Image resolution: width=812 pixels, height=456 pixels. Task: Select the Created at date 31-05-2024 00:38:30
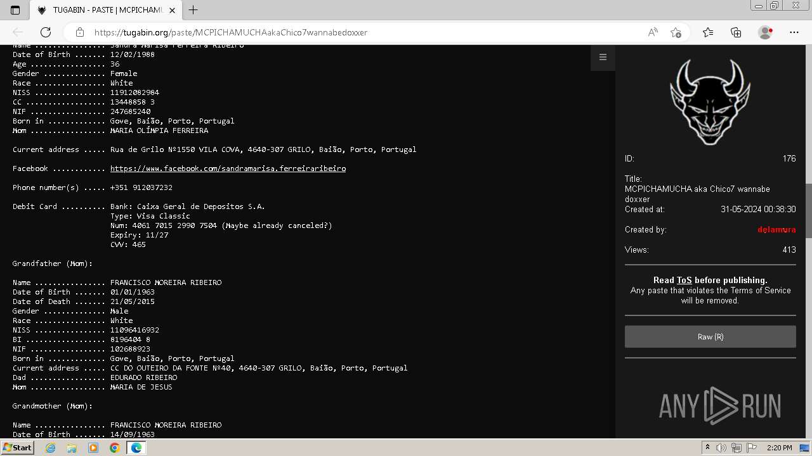pos(758,209)
